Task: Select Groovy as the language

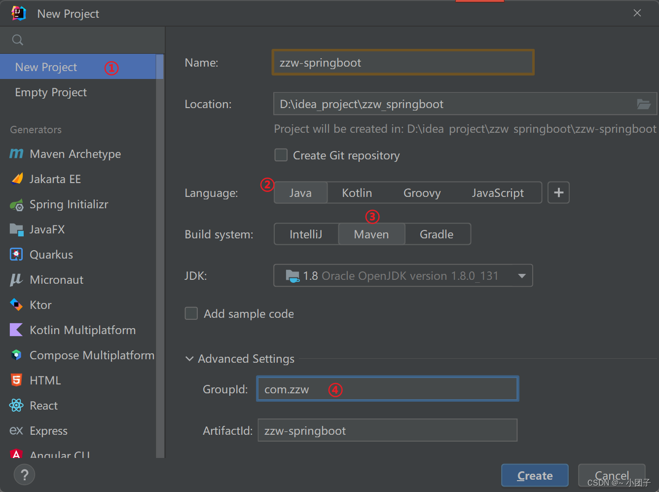Action: pyautogui.click(x=422, y=193)
